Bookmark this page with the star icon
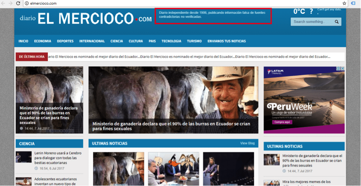The height and width of the screenshot is (186, 361). click(344, 3)
